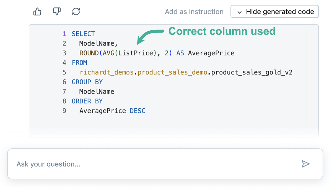The height and width of the screenshot is (187, 332).
Task: Click the Add as instruction link
Action: [x=194, y=12]
